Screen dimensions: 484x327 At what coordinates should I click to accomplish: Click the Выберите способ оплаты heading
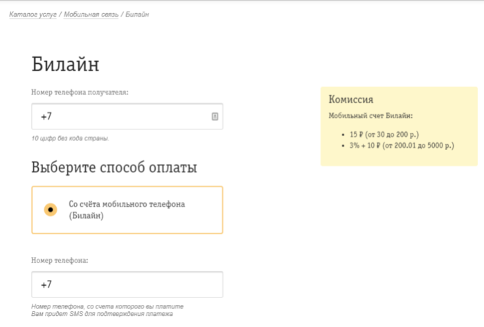coord(114,168)
